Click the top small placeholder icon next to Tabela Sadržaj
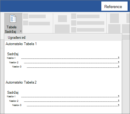The image size is (130, 114). [25, 16]
